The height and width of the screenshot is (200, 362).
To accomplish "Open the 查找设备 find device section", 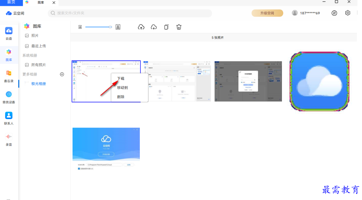I will coord(9,97).
